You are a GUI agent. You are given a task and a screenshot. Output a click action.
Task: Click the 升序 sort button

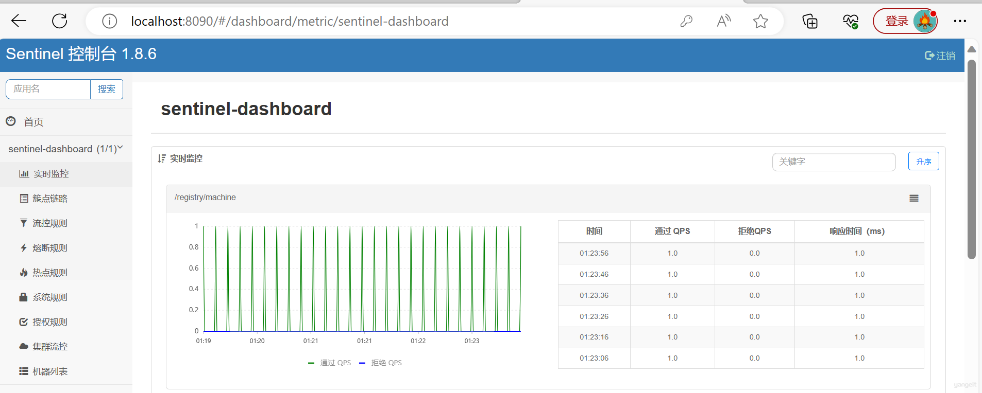(923, 161)
